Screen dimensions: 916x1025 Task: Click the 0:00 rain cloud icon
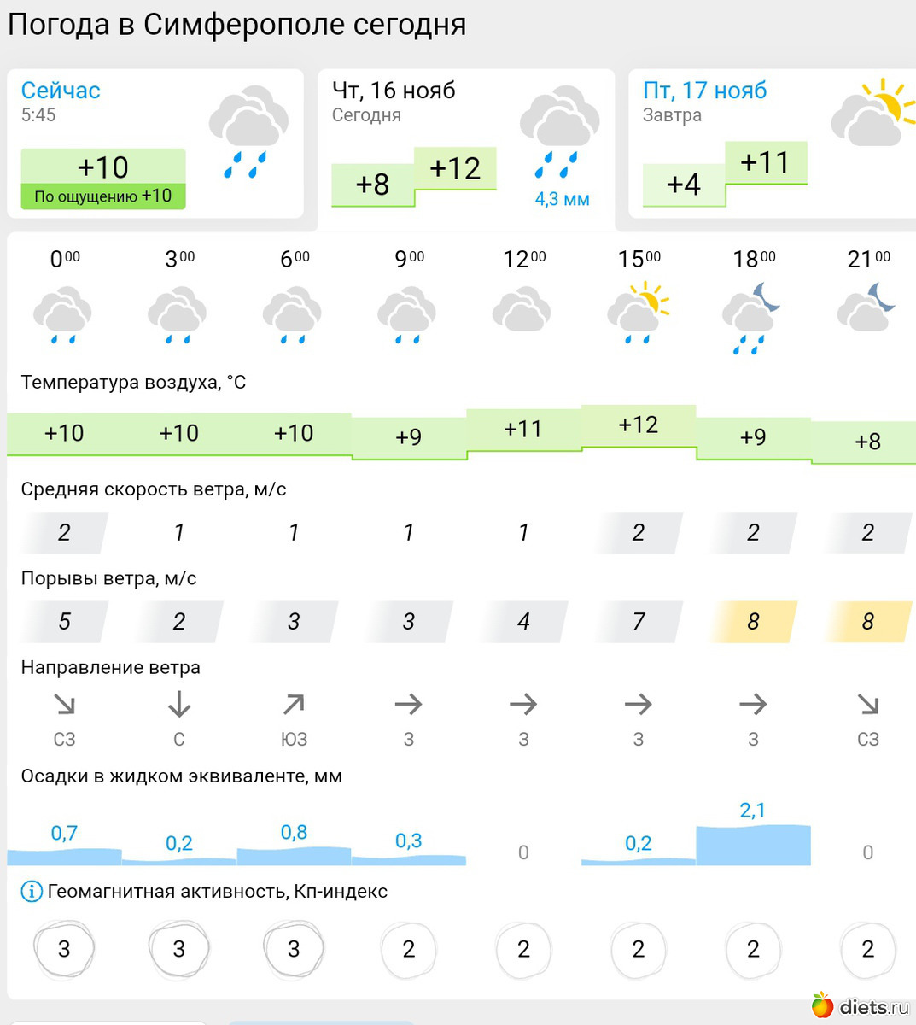[63, 315]
